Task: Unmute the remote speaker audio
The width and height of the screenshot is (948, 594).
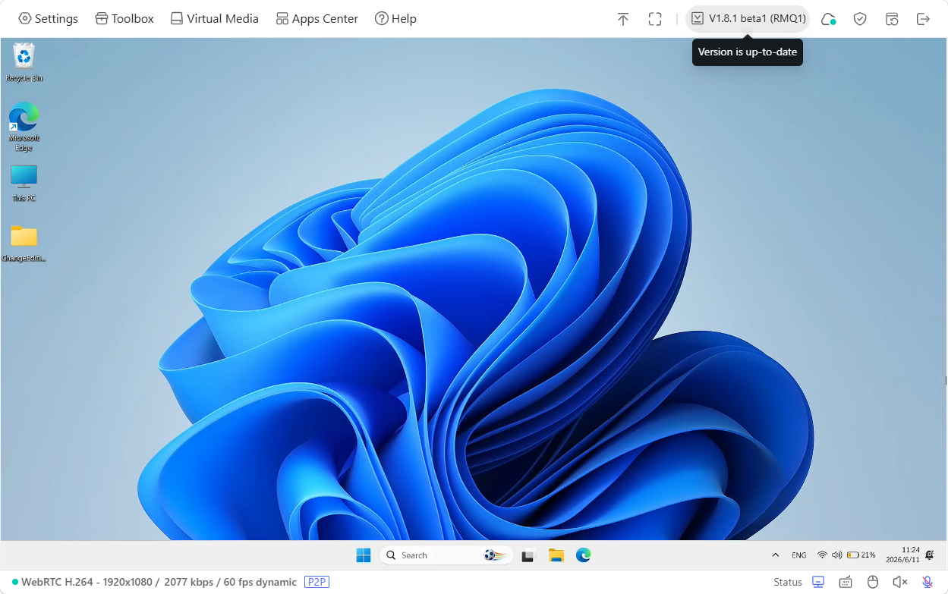Action: tap(900, 582)
